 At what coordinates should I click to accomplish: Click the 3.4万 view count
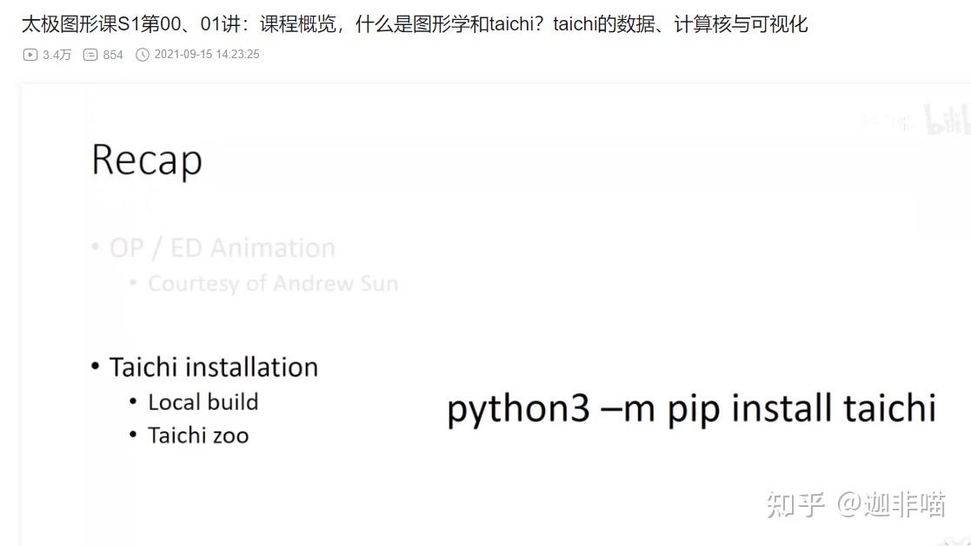click(57, 55)
